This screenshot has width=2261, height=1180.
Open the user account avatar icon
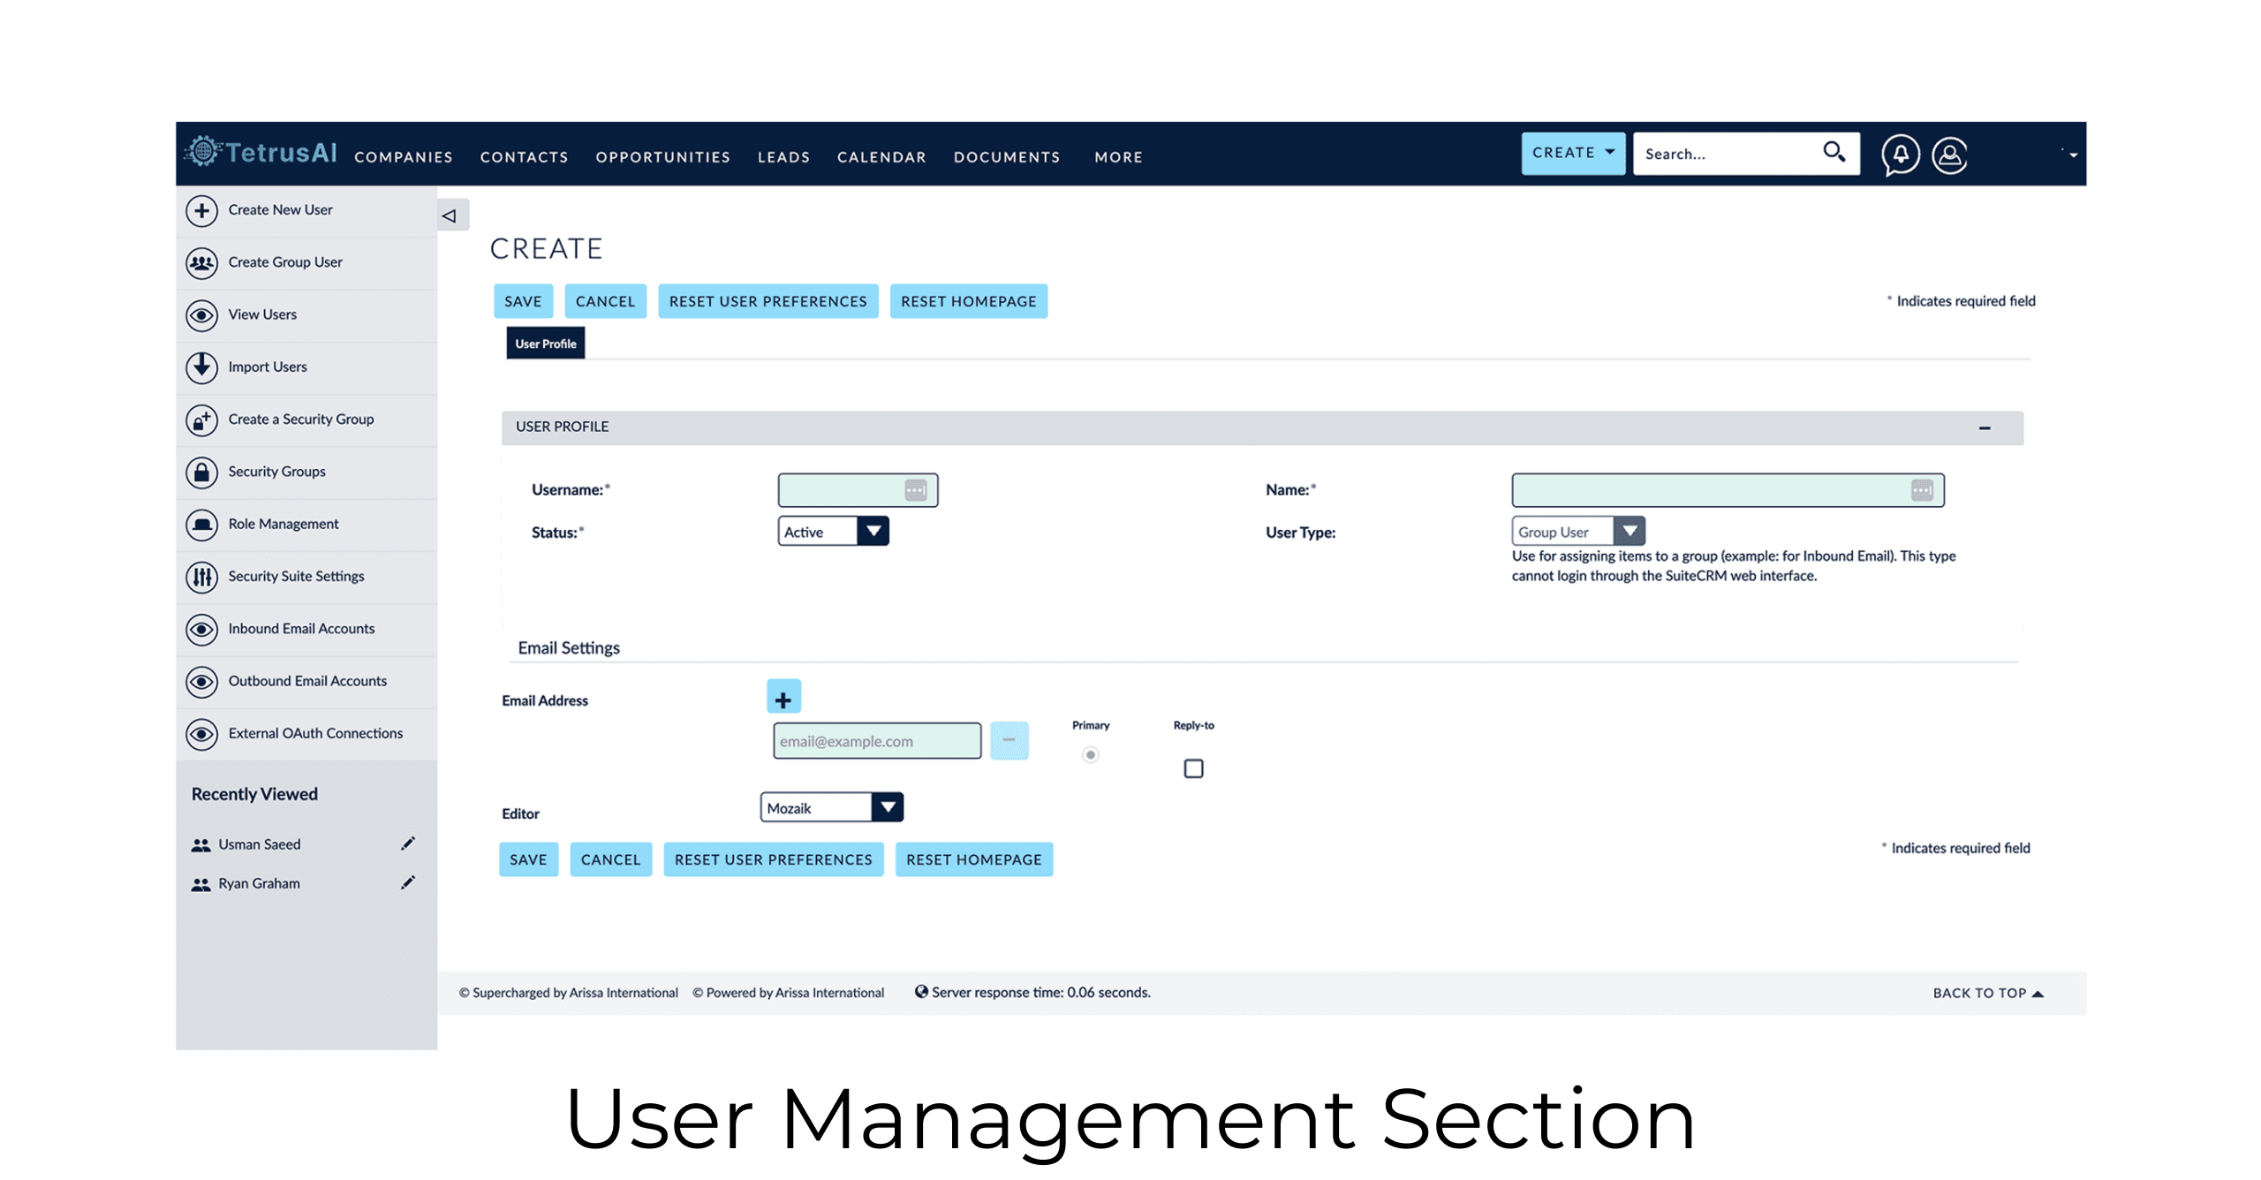(x=1949, y=155)
